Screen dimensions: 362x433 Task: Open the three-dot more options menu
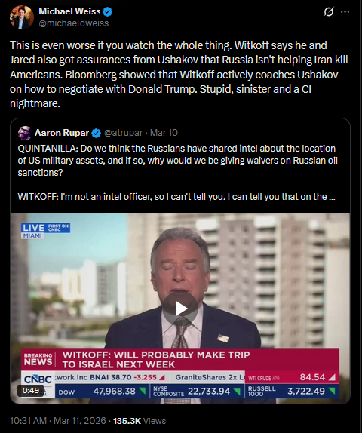[x=345, y=12]
